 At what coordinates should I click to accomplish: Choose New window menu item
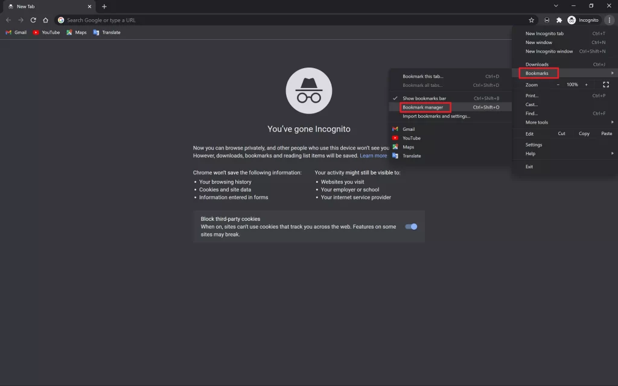[x=565, y=43]
